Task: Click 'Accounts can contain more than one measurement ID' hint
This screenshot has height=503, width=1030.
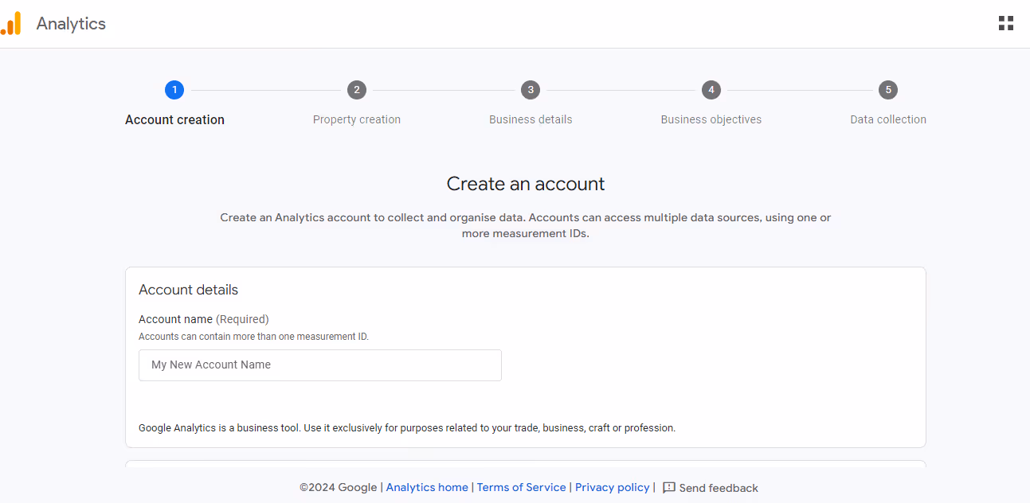Action: (254, 337)
